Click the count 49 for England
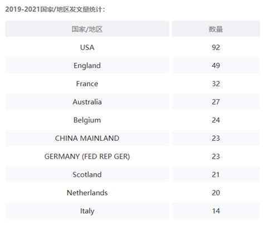The width and height of the screenshot is (264, 226). pyautogui.click(x=216, y=66)
